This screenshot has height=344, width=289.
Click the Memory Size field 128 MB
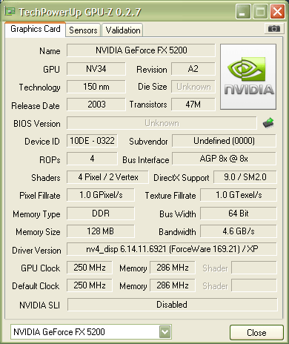pos(101,231)
